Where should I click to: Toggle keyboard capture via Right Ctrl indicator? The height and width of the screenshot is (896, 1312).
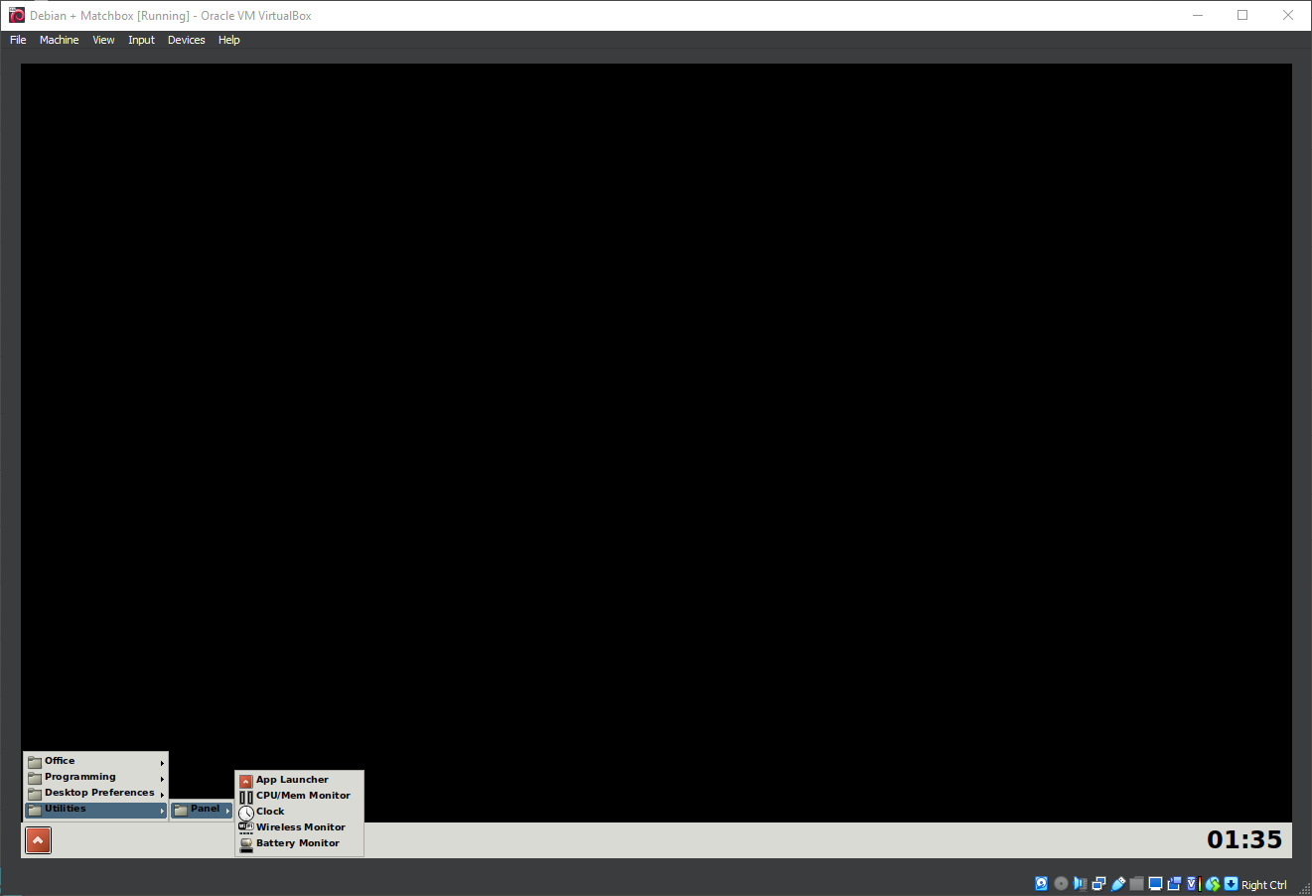tap(1264, 884)
